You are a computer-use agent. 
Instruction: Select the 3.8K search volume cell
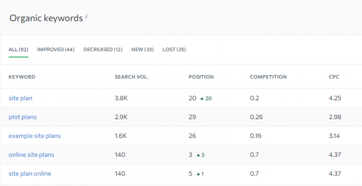pyautogui.click(x=121, y=98)
